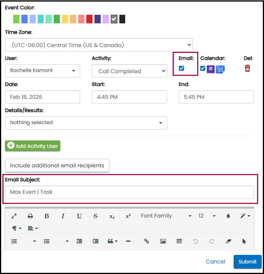The image size is (264, 274).
Task: Open the Activity dropdown showing Call Completed
Action: coord(129,71)
